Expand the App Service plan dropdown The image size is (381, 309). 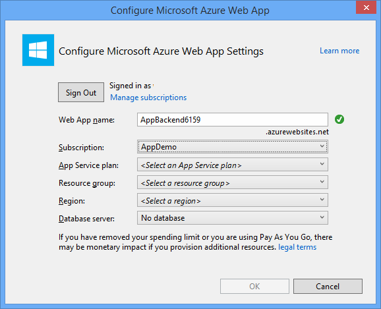[x=233, y=165]
